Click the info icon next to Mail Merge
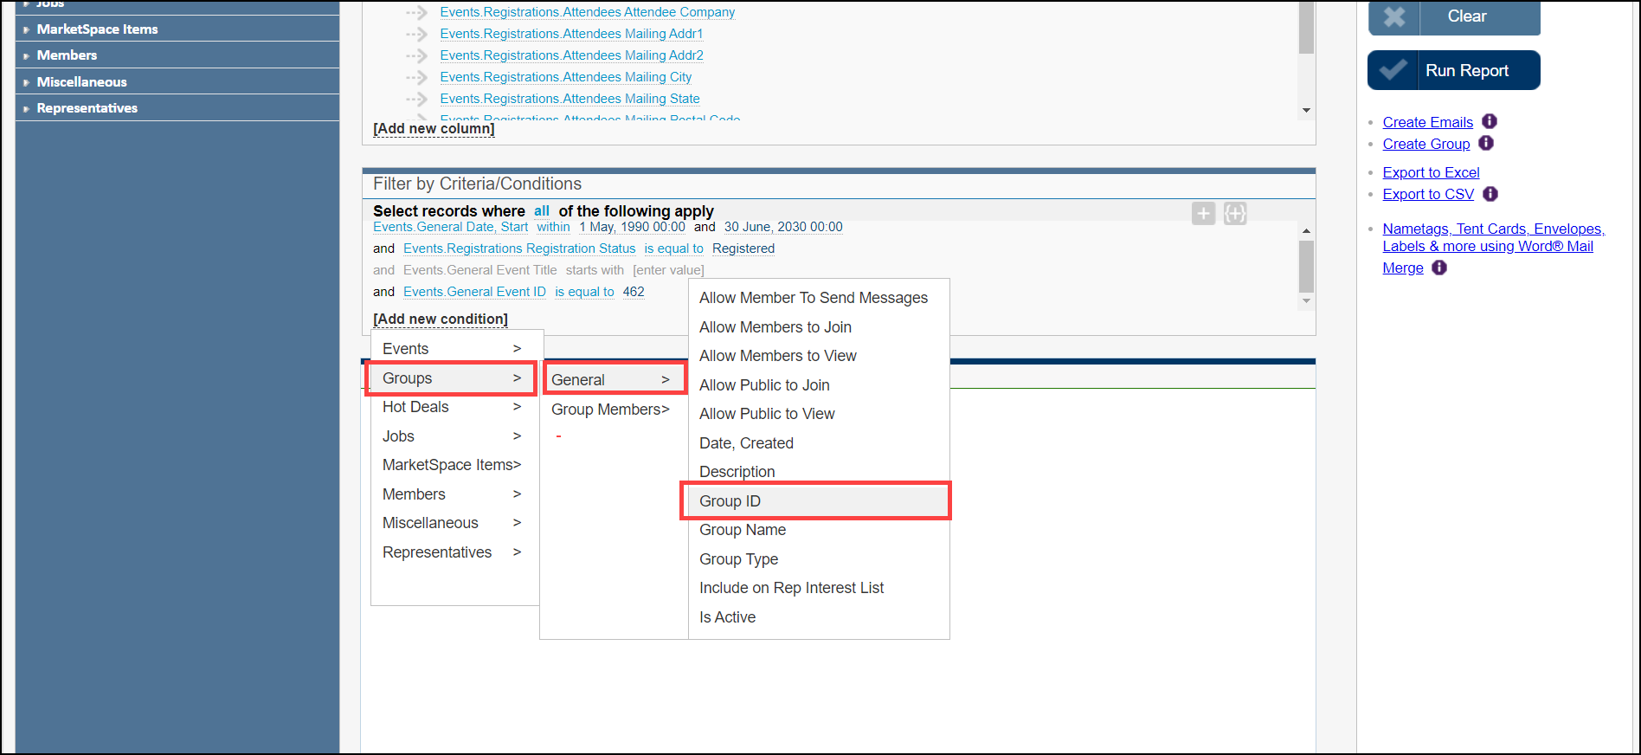 [x=1438, y=268]
